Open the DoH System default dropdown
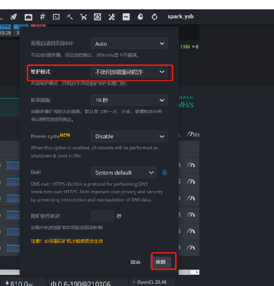274x286 pixels. click(x=124, y=173)
